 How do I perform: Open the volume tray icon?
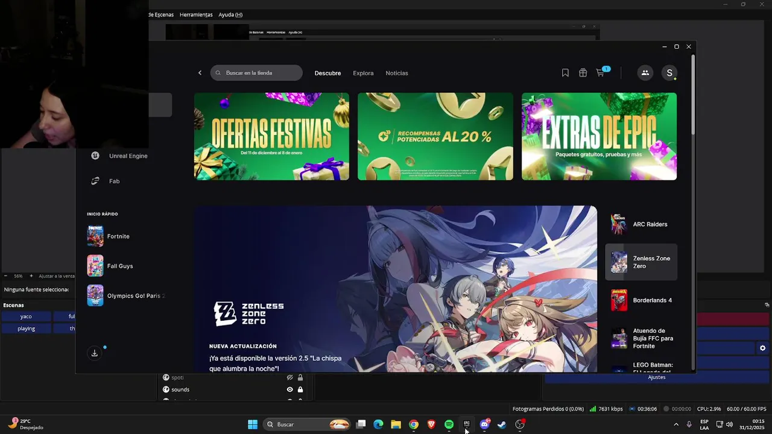click(730, 424)
